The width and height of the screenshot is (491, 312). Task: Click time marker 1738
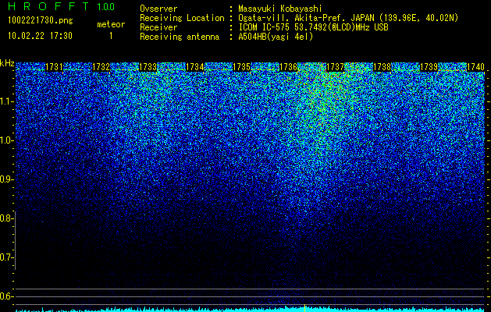point(382,67)
